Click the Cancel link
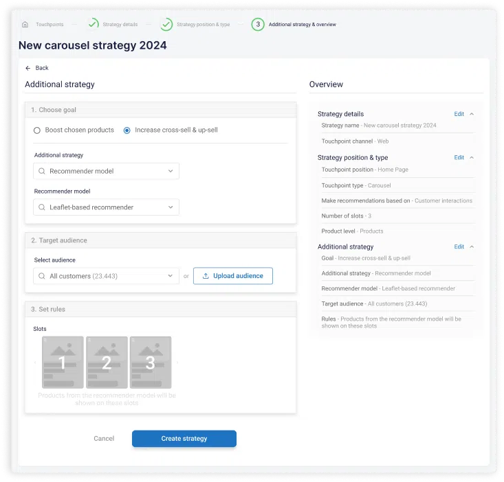 (x=104, y=439)
